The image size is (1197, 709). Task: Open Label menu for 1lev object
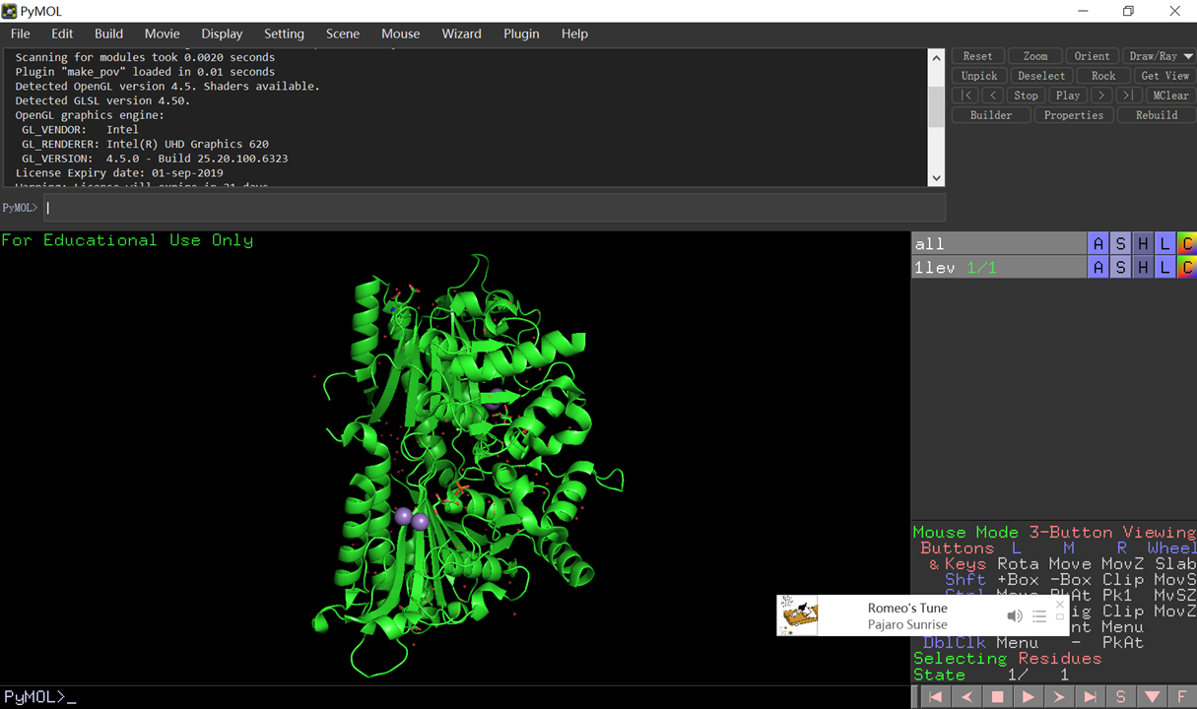[1165, 267]
